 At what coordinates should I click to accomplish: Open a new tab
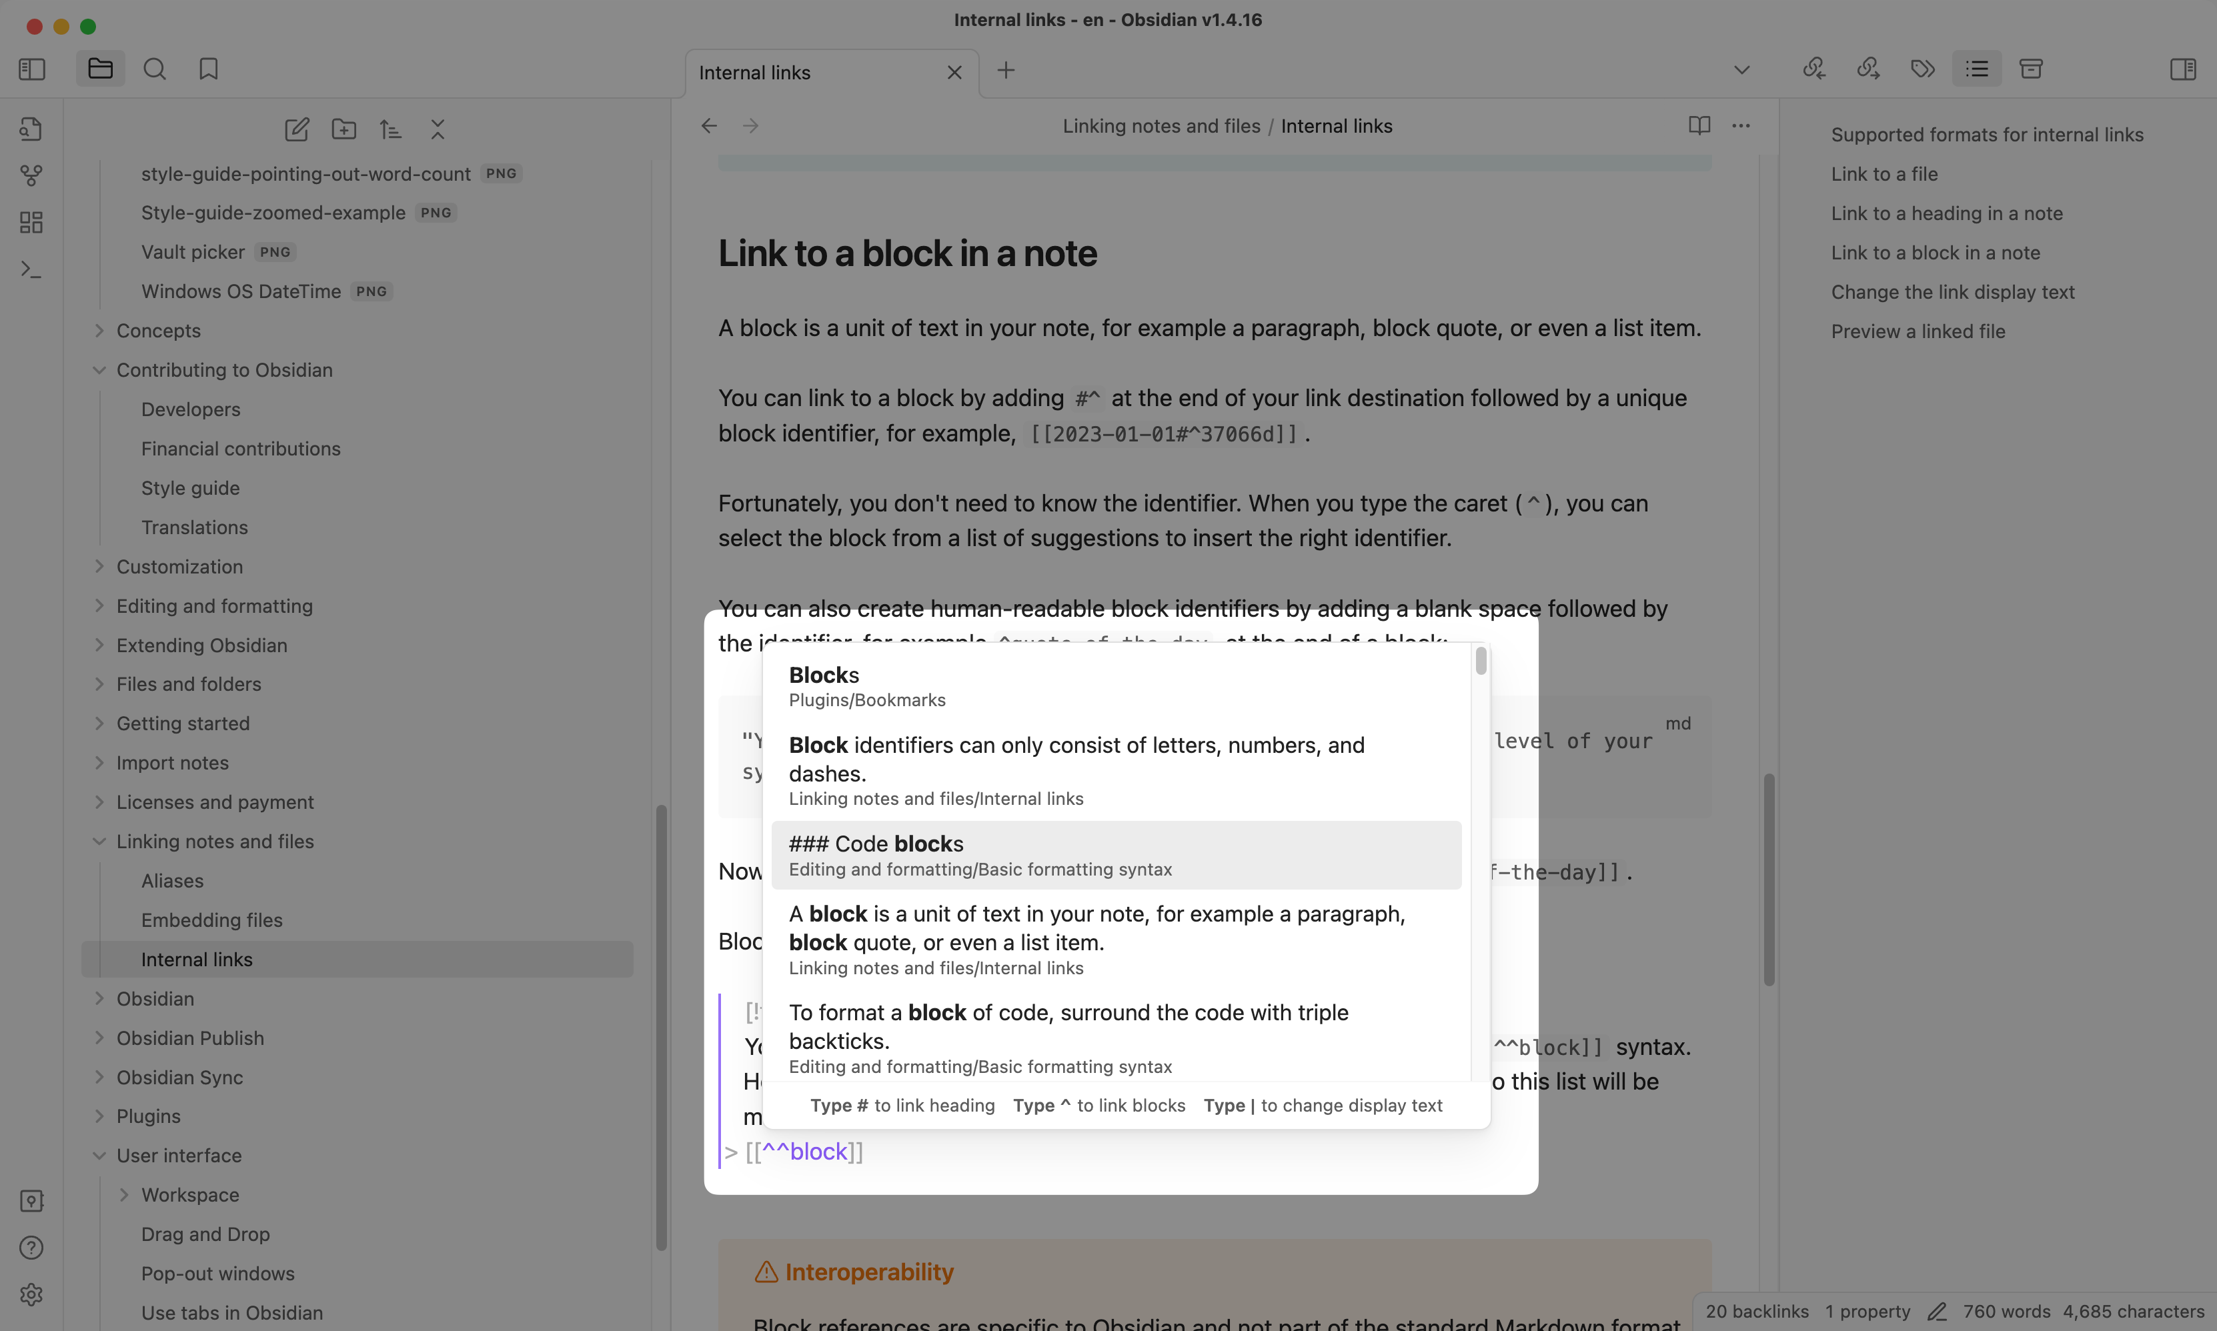coord(1006,70)
